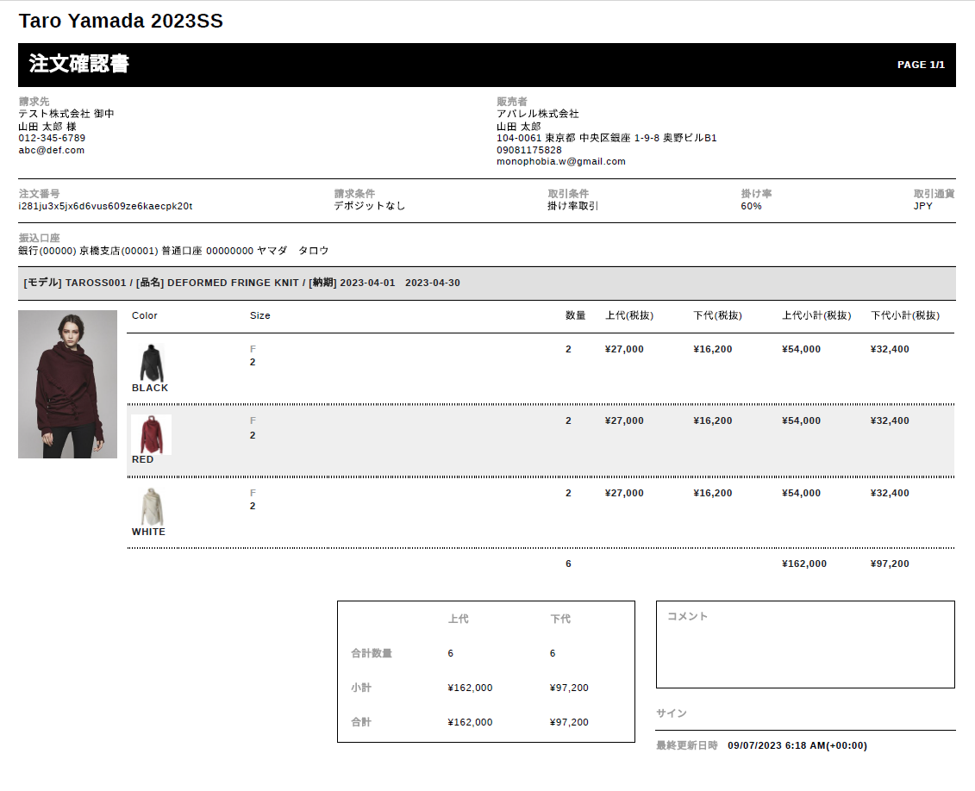The image size is (975, 791).
Task: Click the table total ¥97,200 under the WHITE row
Action: point(890,564)
